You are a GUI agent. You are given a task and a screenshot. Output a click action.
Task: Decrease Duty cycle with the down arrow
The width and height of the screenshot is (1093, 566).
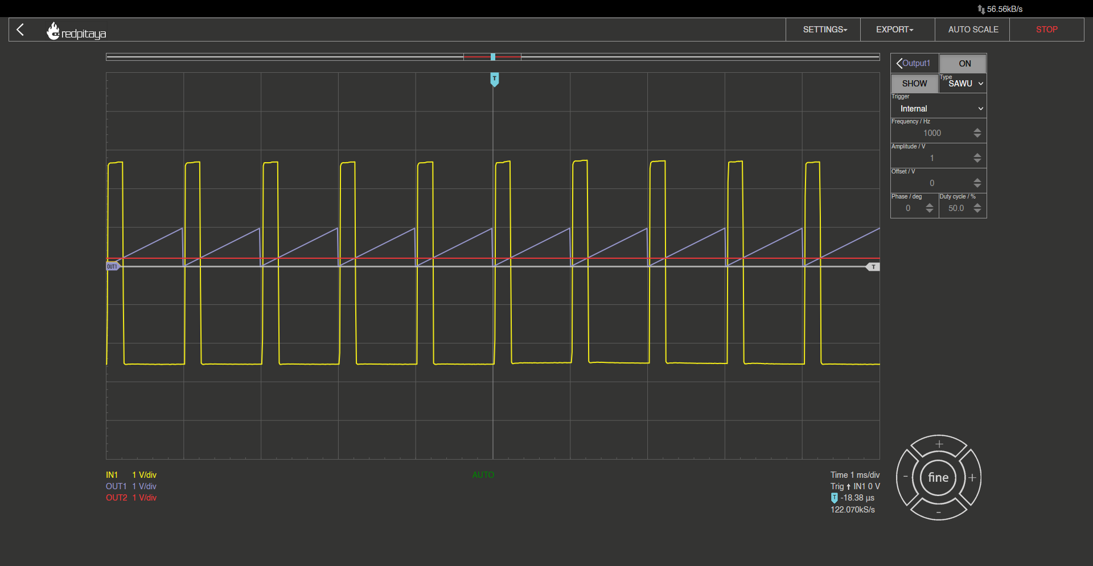[x=977, y=211]
